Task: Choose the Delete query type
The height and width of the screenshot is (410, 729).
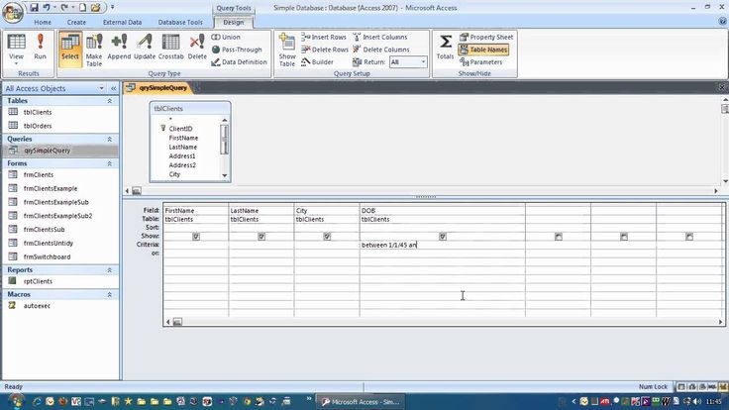Action: [x=197, y=47]
